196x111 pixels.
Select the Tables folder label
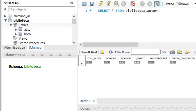(24, 25)
